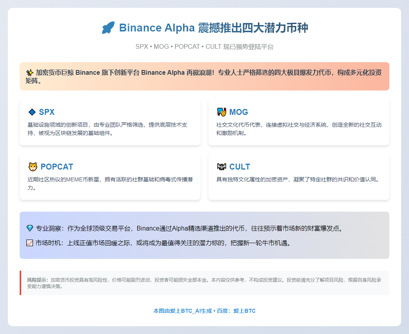Select the CULT card heading

point(240,166)
